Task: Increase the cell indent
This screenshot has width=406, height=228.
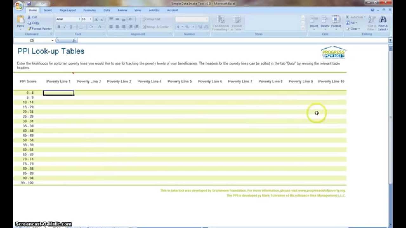Action: (x=136, y=27)
